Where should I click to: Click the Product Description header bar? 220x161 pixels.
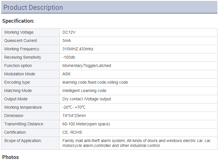click(109, 7)
